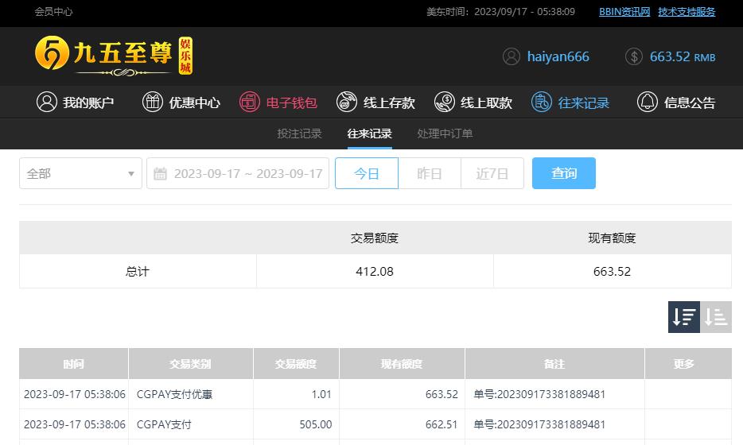Switch to the 处理中订单 tab
743x445 pixels.
[445, 133]
